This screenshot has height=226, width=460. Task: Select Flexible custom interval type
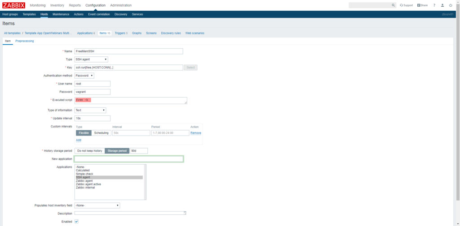tap(84, 133)
